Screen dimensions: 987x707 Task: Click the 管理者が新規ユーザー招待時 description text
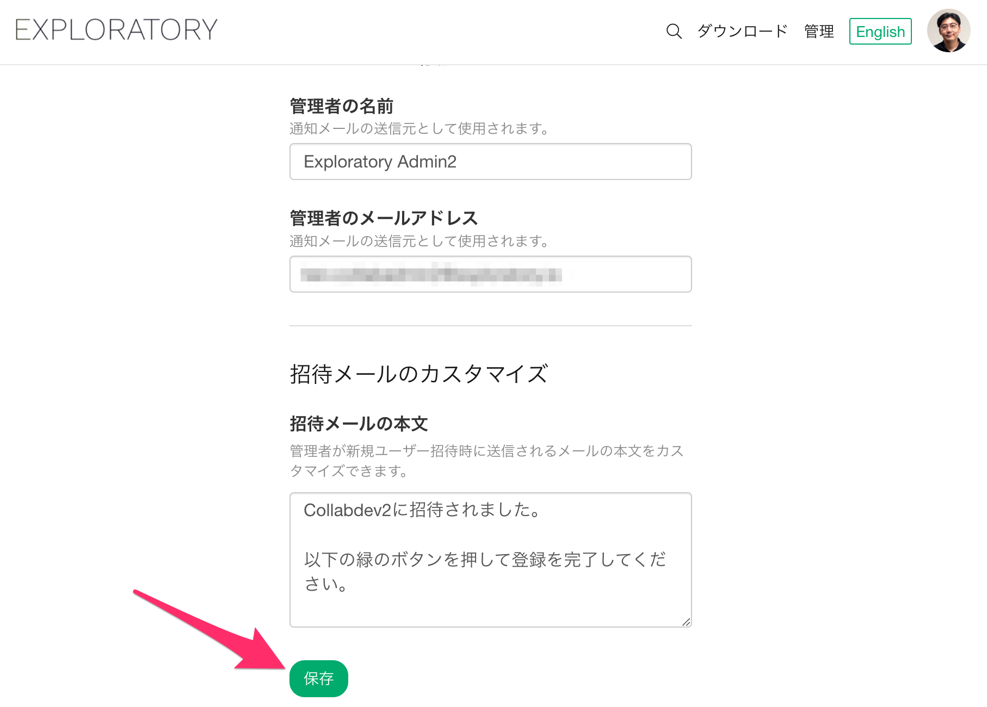[486, 461]
